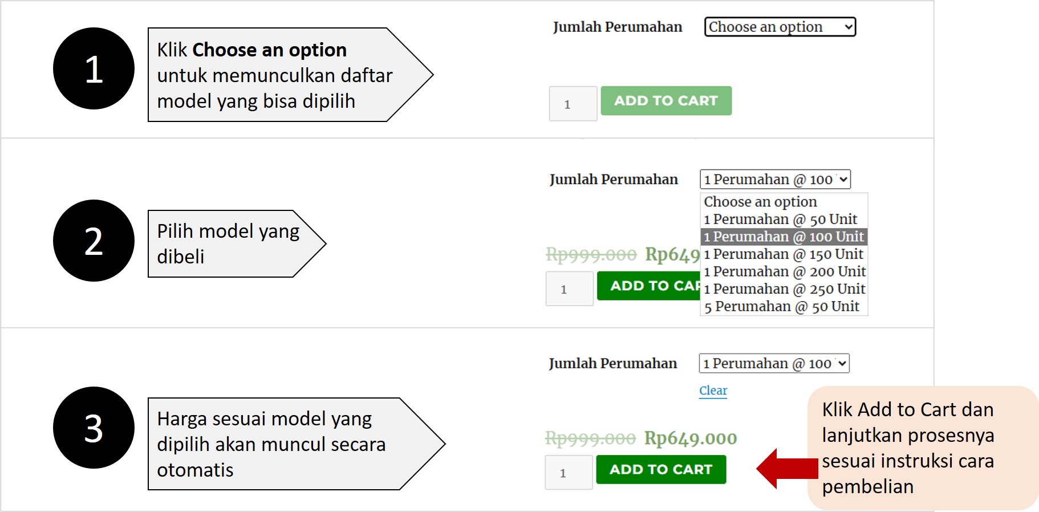Click partially hidden ADD TO CART in step 2
1039x512 pixels.
click(648, 286)
